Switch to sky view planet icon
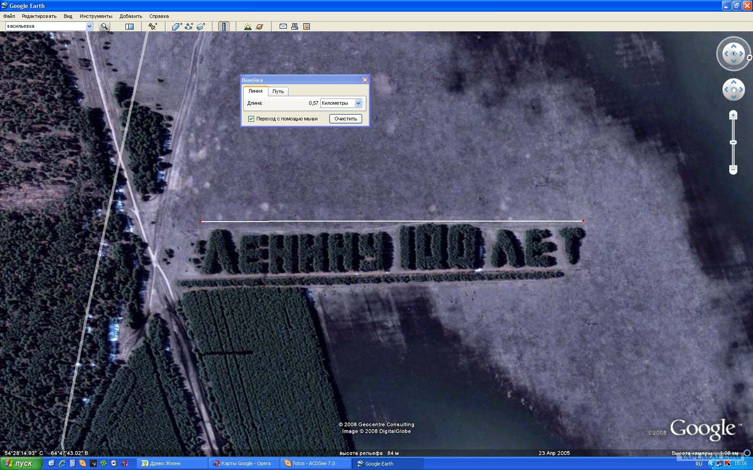 point(260,26)
